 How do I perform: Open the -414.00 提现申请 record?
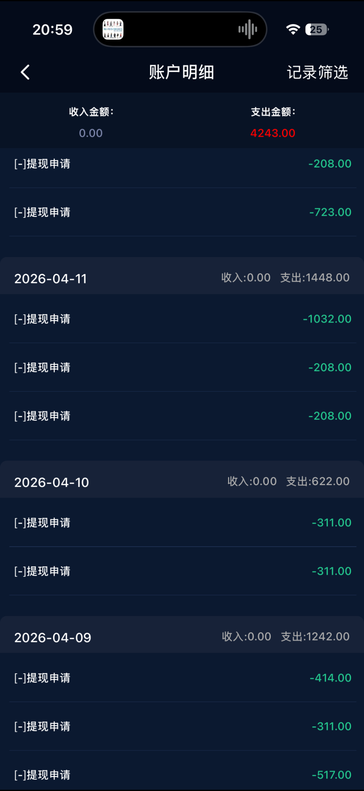[x=182, y=678]
